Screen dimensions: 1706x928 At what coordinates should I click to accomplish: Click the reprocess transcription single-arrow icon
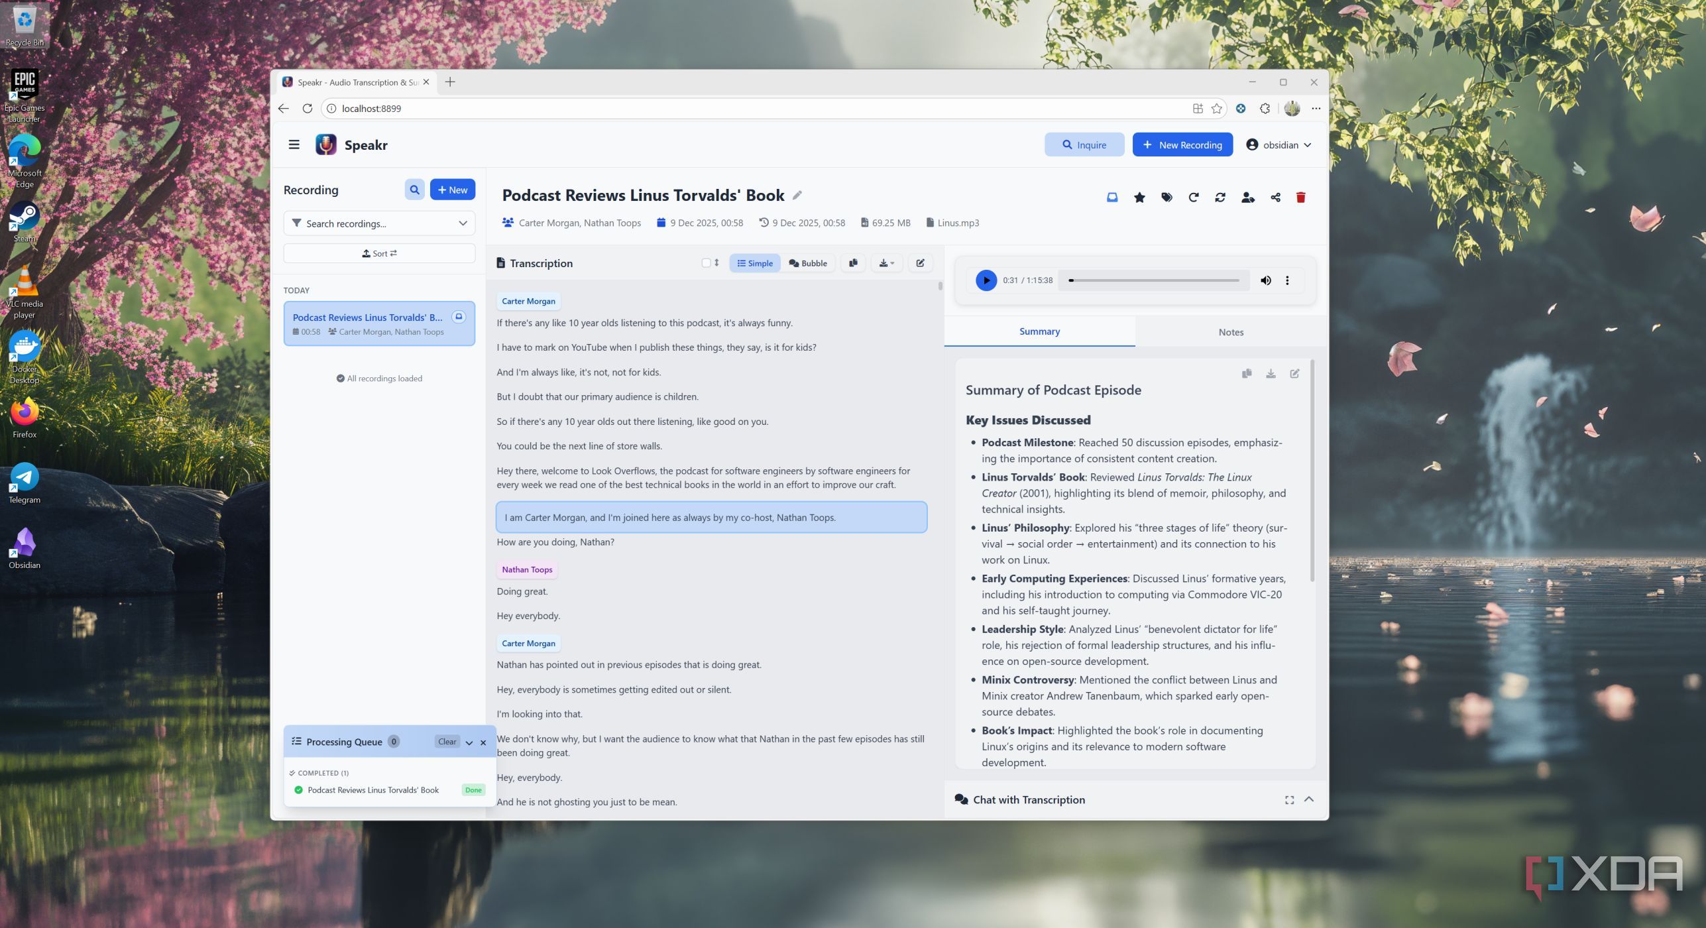click(1193, 197)
